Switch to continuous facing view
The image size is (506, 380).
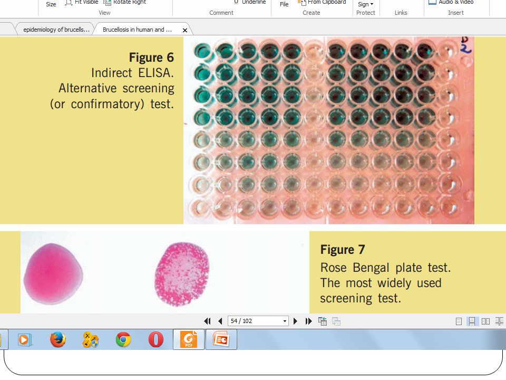point(499,321)
